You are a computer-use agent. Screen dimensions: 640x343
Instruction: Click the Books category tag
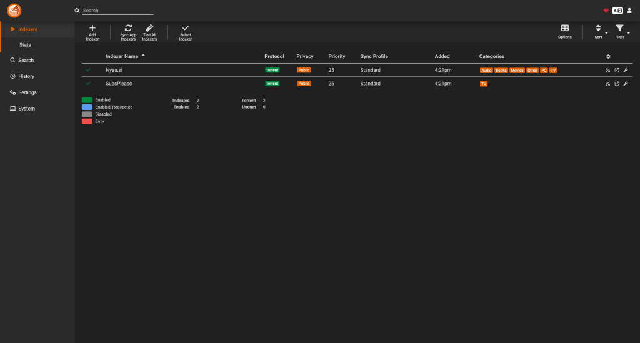tap(501, 71)
